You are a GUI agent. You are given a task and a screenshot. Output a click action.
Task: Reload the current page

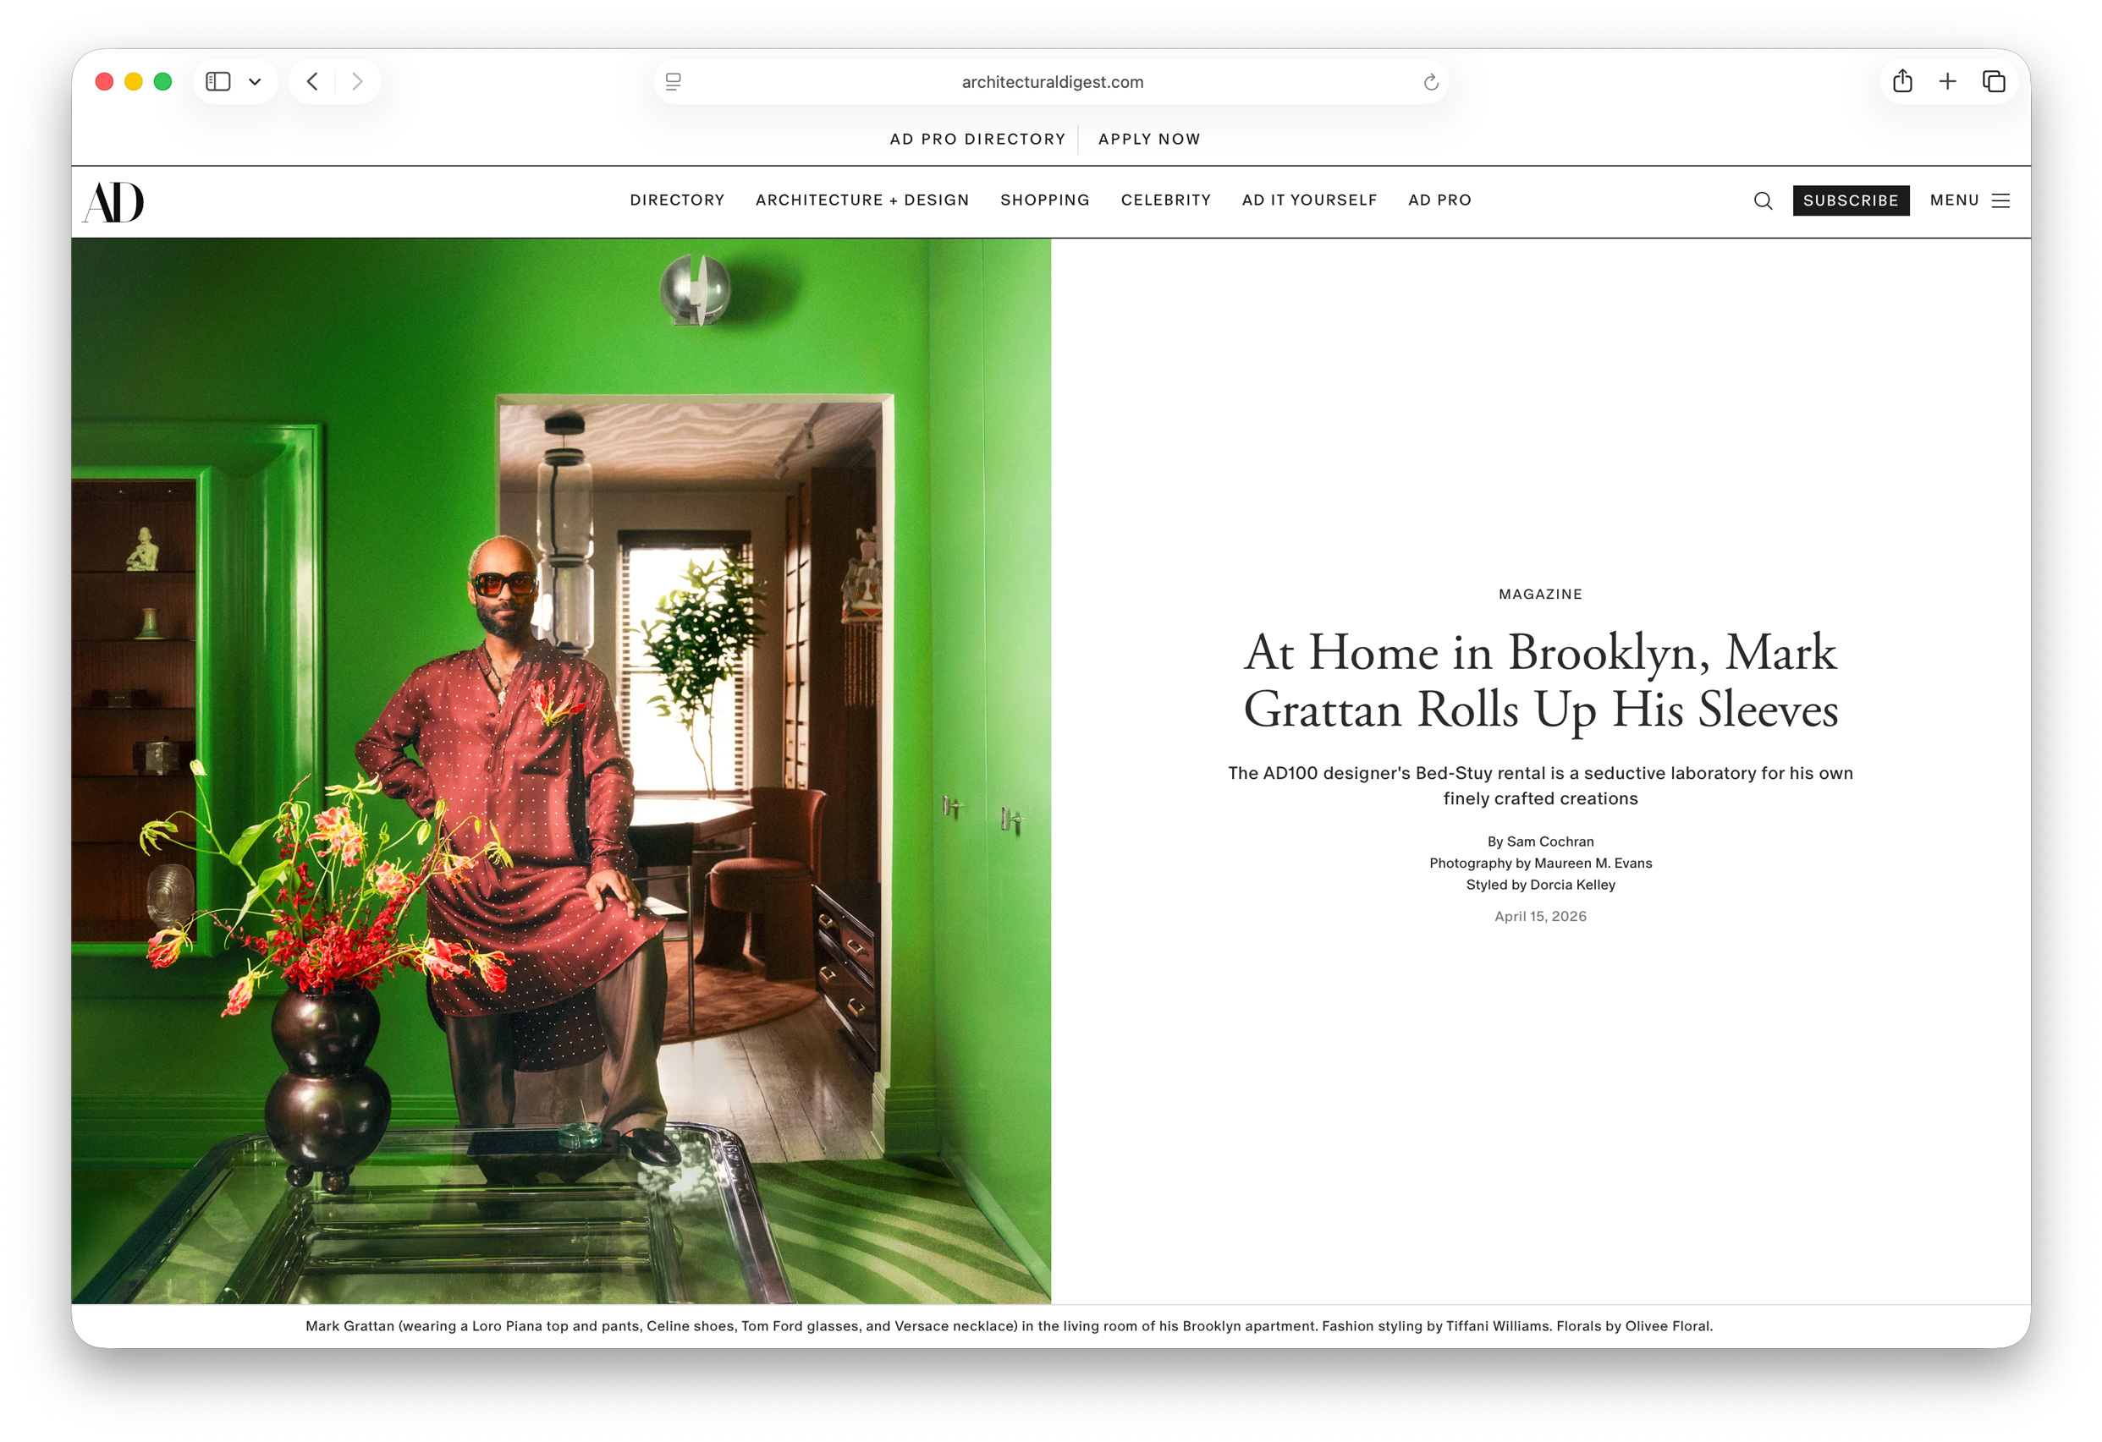tap(1430, 81)
